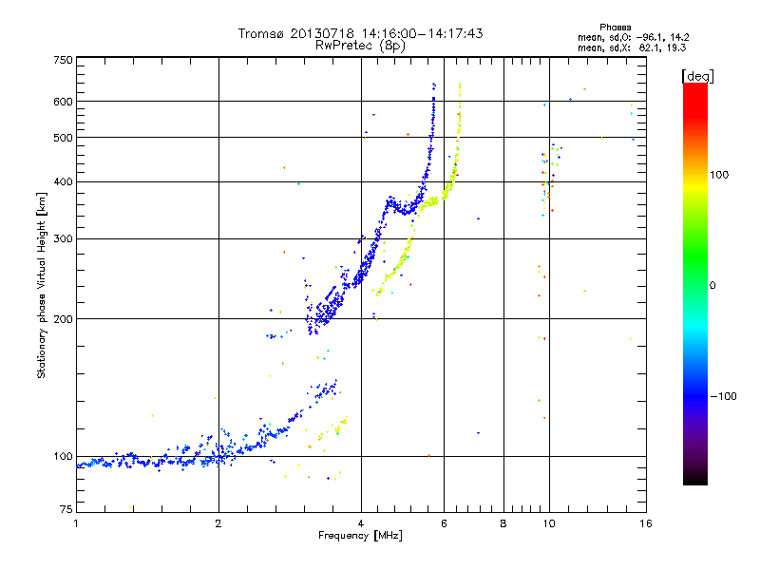Click the colorbar '-100' tick label
Image resolution: width=760 pixels, height=570 pixels.
coord(723,396)
